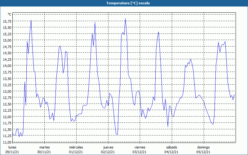The width and height of the screenshot is (248, 155).
Task: Select the 15,75 axis value
Action: (7, 21)
